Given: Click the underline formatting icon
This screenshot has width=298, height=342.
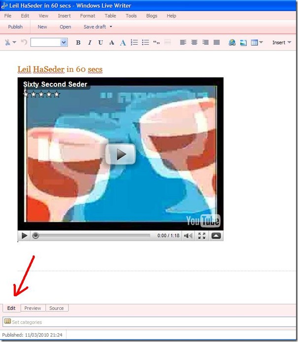Looking at the screenshot, I should click(100, 43).
